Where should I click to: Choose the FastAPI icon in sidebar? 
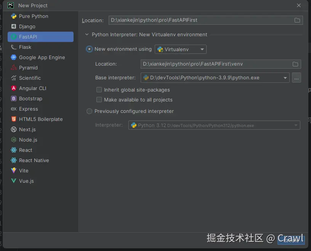coord(14,37)
